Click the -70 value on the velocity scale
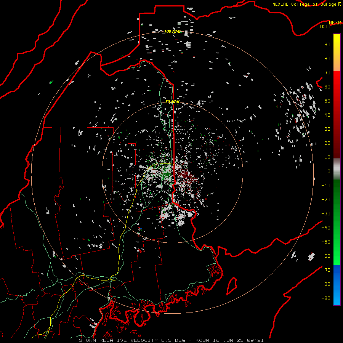The image size is (343, 343). point(326,270)
